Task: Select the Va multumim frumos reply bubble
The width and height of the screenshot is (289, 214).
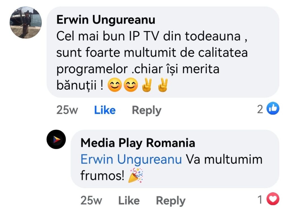Action: pos(175,159)
